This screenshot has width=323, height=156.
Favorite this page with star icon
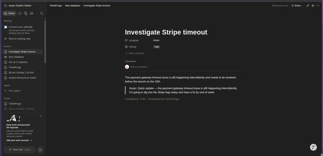pos(313,6)
